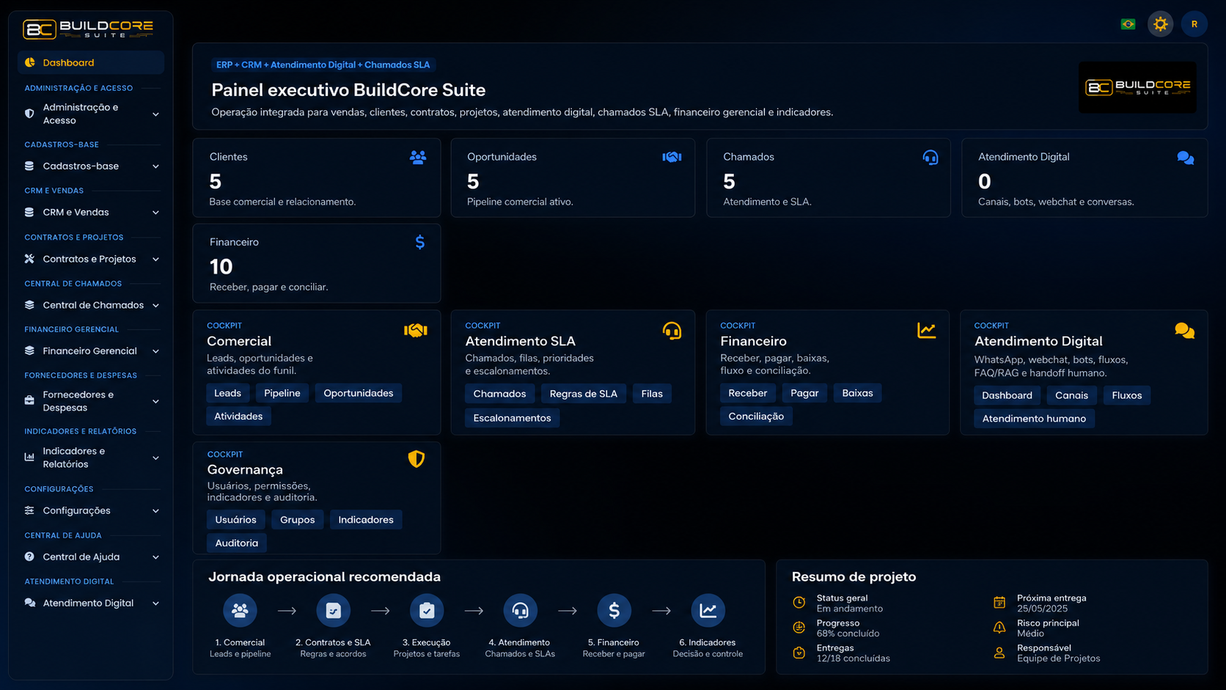Click the Entregas icon in project summary
Viewport: 1226px width, 690px height.
[799, 653]
